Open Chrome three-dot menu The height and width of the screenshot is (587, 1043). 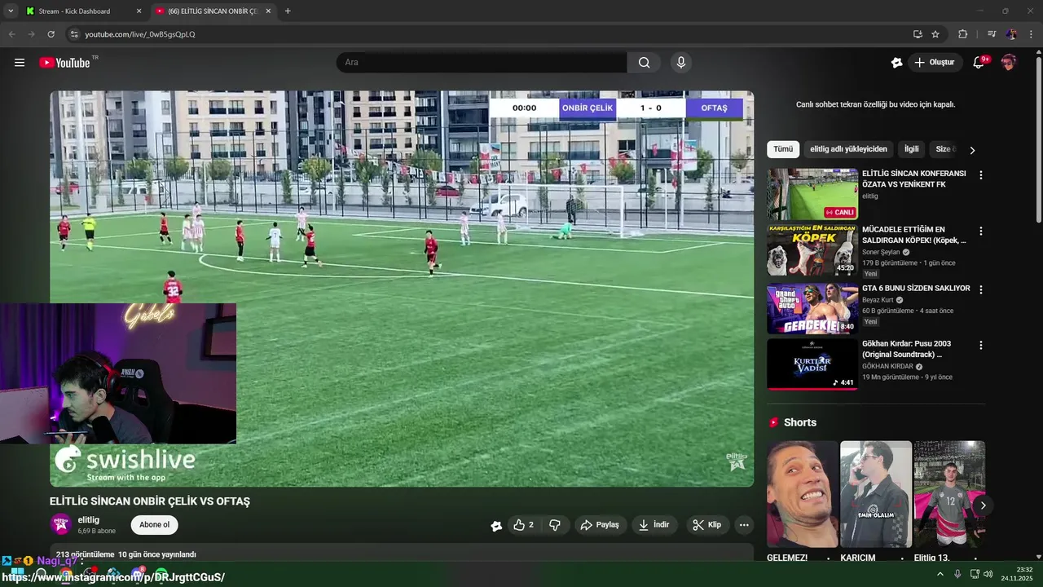coord(1032,34)
